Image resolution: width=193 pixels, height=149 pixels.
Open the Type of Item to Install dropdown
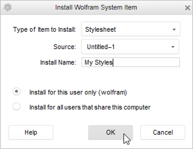tap(130, 29)
